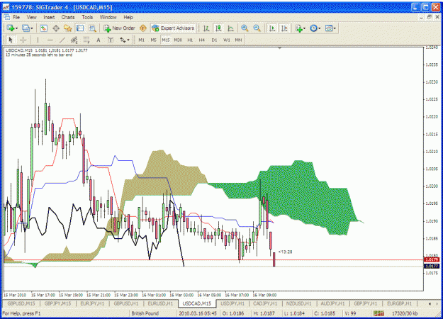Select the arrow cursor tool
The image size is (443, 319).
click(x=11, y=40)
